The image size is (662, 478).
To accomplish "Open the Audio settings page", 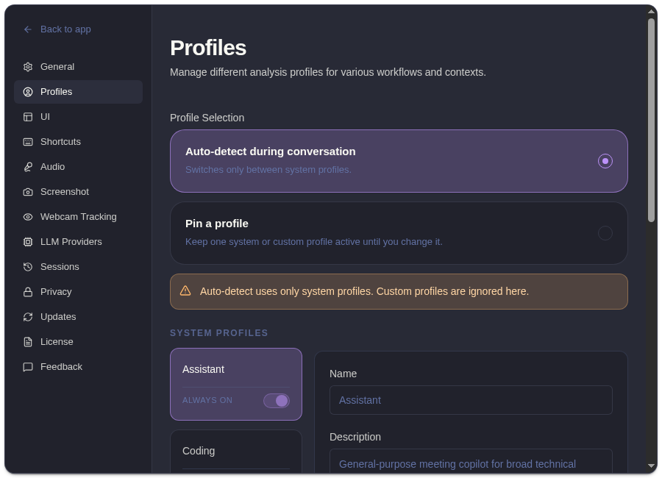I will (x=78, y=167).
